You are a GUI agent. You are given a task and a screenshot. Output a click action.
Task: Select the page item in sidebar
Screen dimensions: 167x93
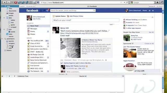click(8, 6)
